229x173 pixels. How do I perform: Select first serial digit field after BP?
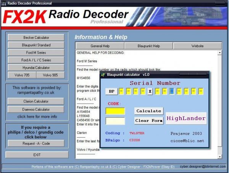point(121,91)
